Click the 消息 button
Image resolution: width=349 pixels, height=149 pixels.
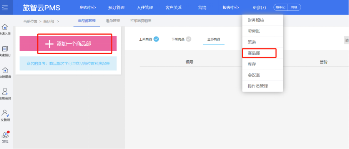(x=294, y=7)
